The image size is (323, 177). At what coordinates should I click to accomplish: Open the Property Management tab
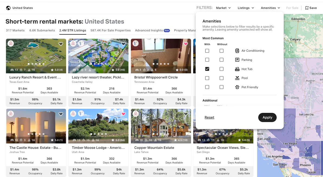coord(185,30)
